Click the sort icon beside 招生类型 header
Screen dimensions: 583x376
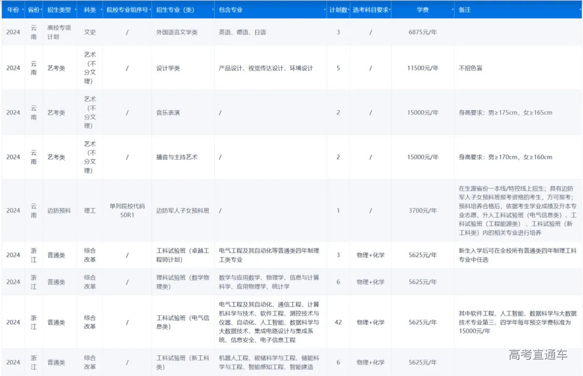(75, 10)
